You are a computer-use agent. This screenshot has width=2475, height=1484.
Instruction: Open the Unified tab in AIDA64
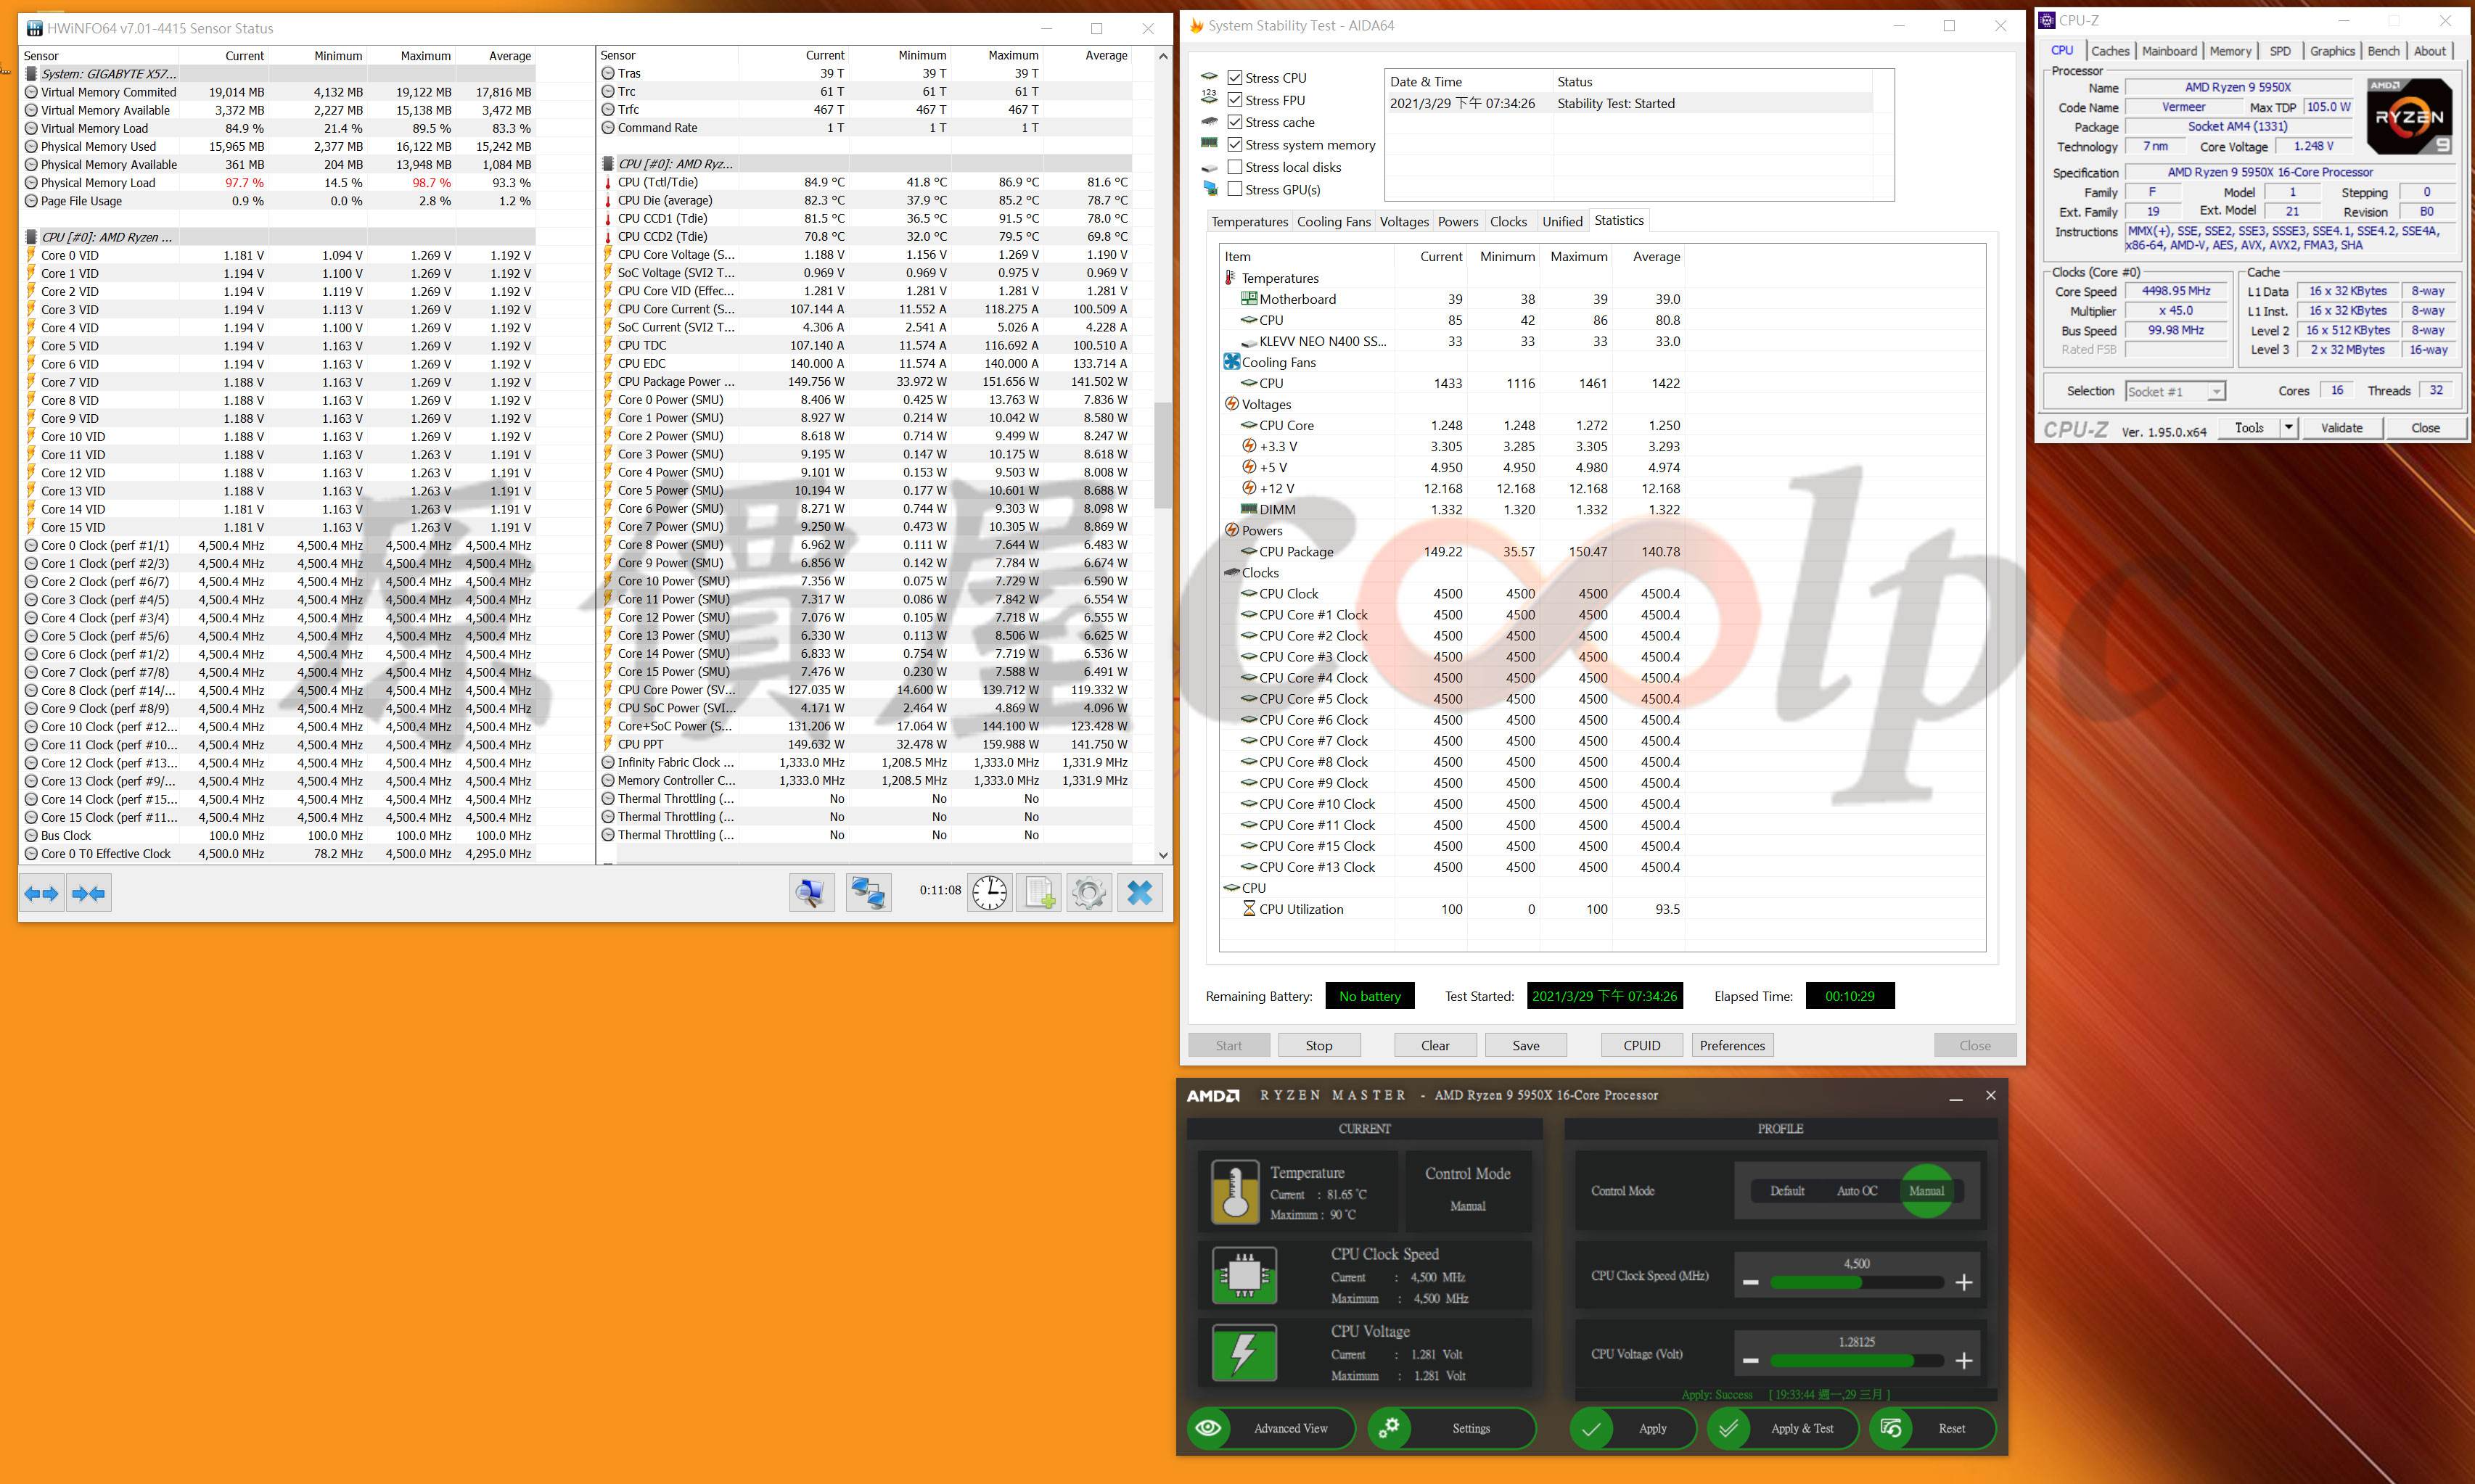click(x=1561, y=222)
